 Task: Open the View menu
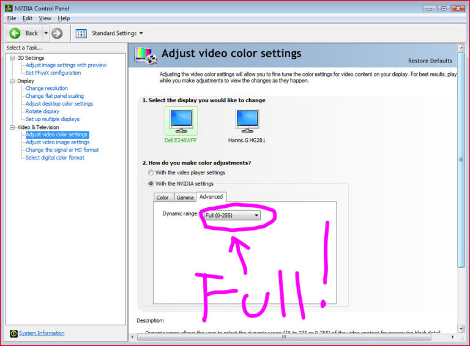tap(45, 18)
